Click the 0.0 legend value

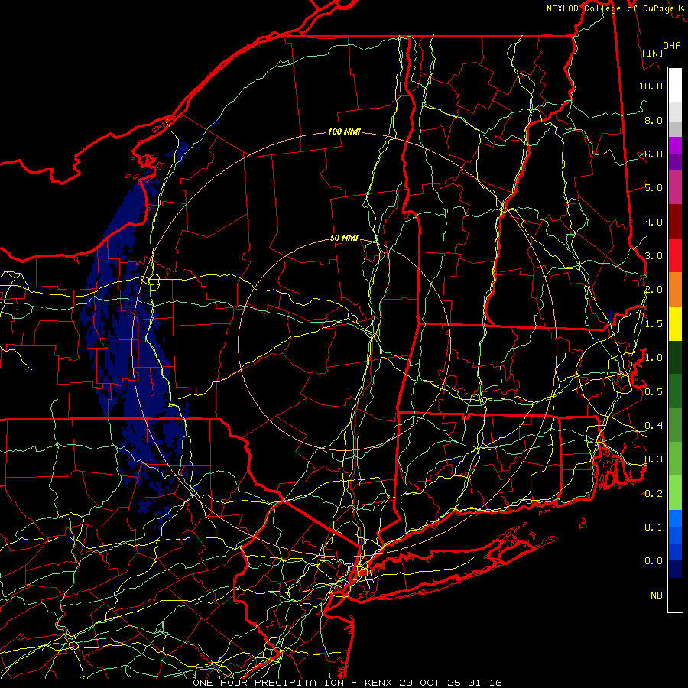654,561
